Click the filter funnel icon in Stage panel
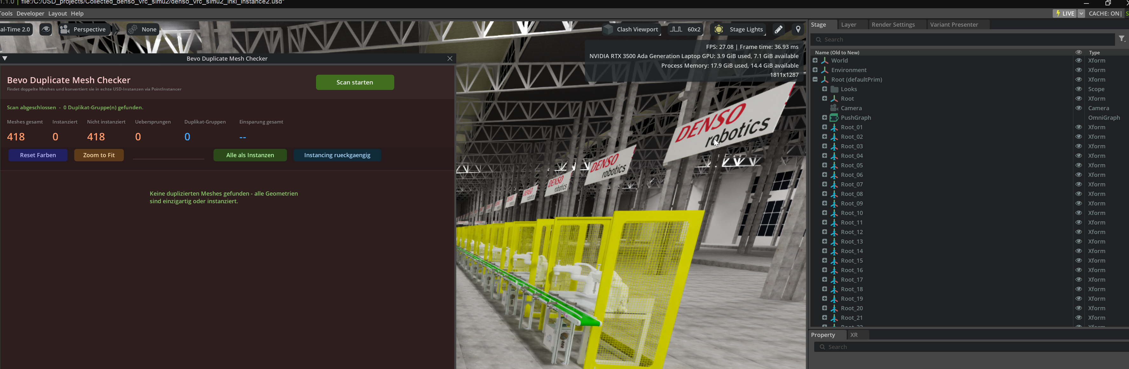The image size is (1129, 369). pyautogui.click(x=1122, y=39)
